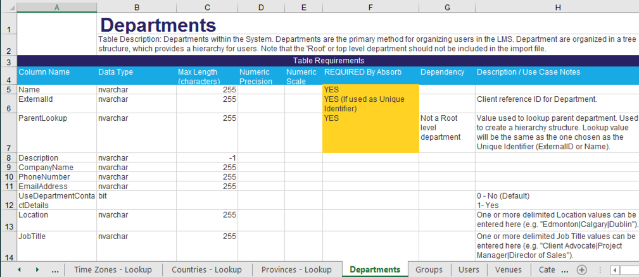Click the Table Requirements banner

[327, 61]
